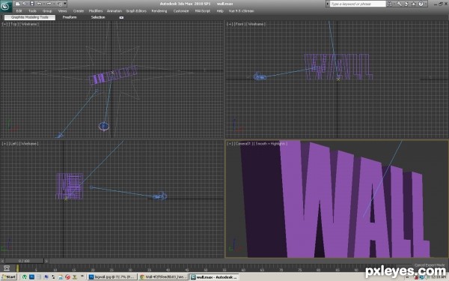
Task: Open the Modifiers menu
Action: (x=96, y=11)
